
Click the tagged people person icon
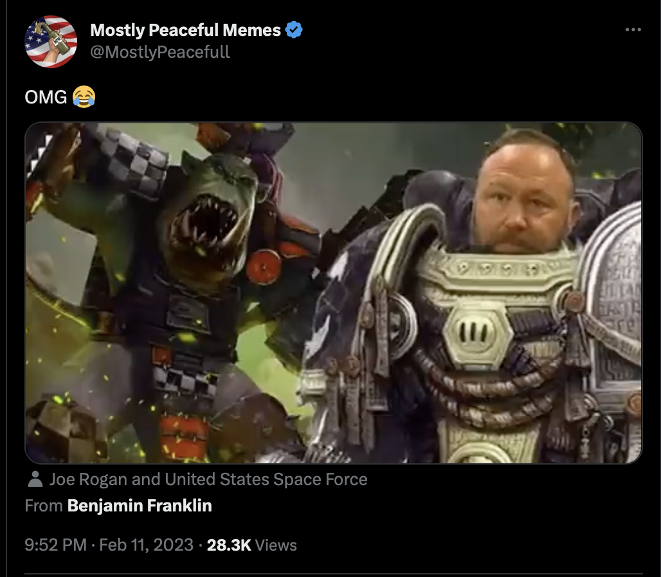point(35,479)
